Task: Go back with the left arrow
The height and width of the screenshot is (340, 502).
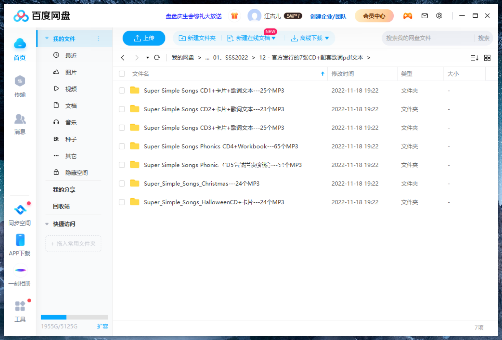Action: coord(123,58)
